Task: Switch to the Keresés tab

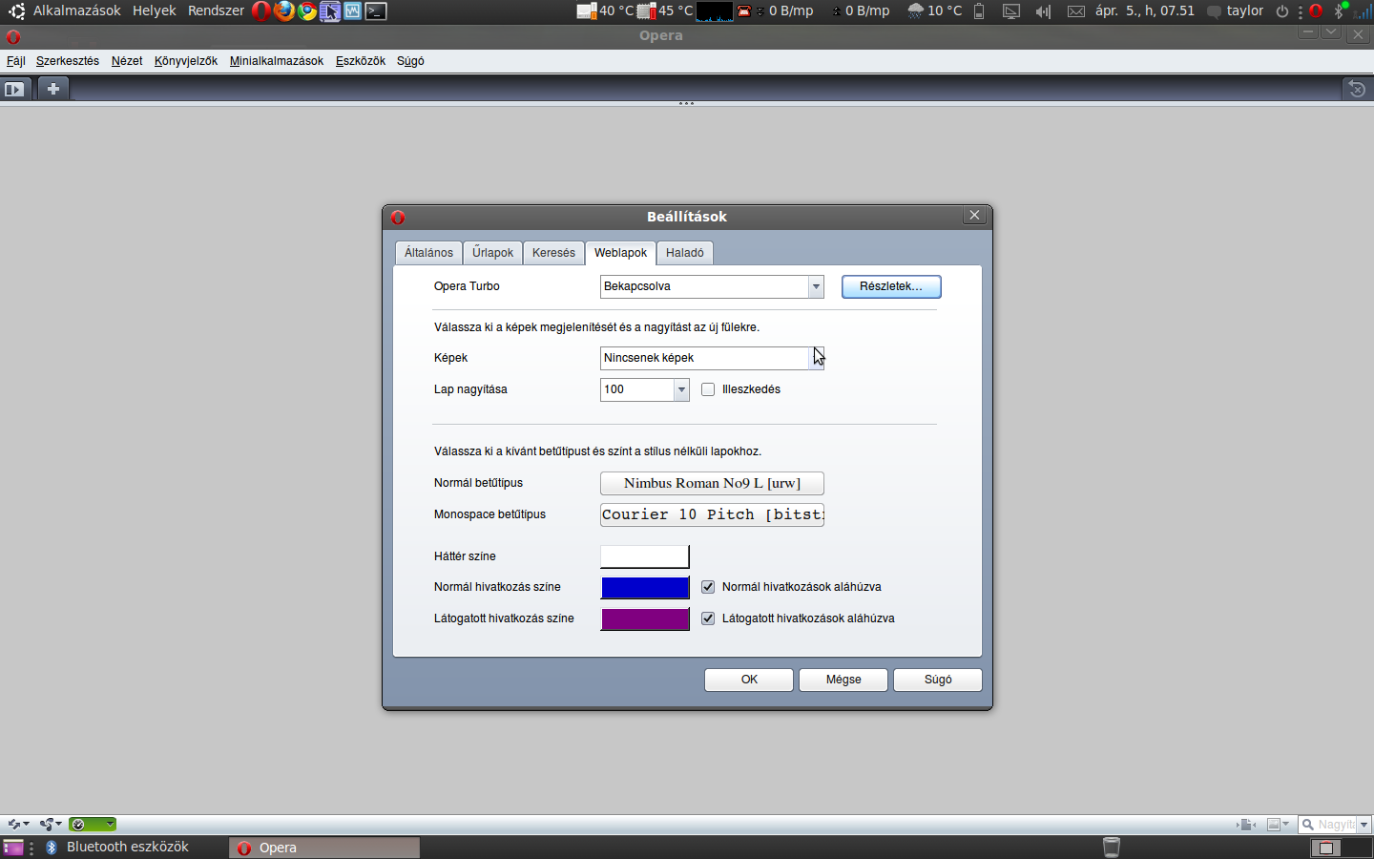Action: (553, 253)
